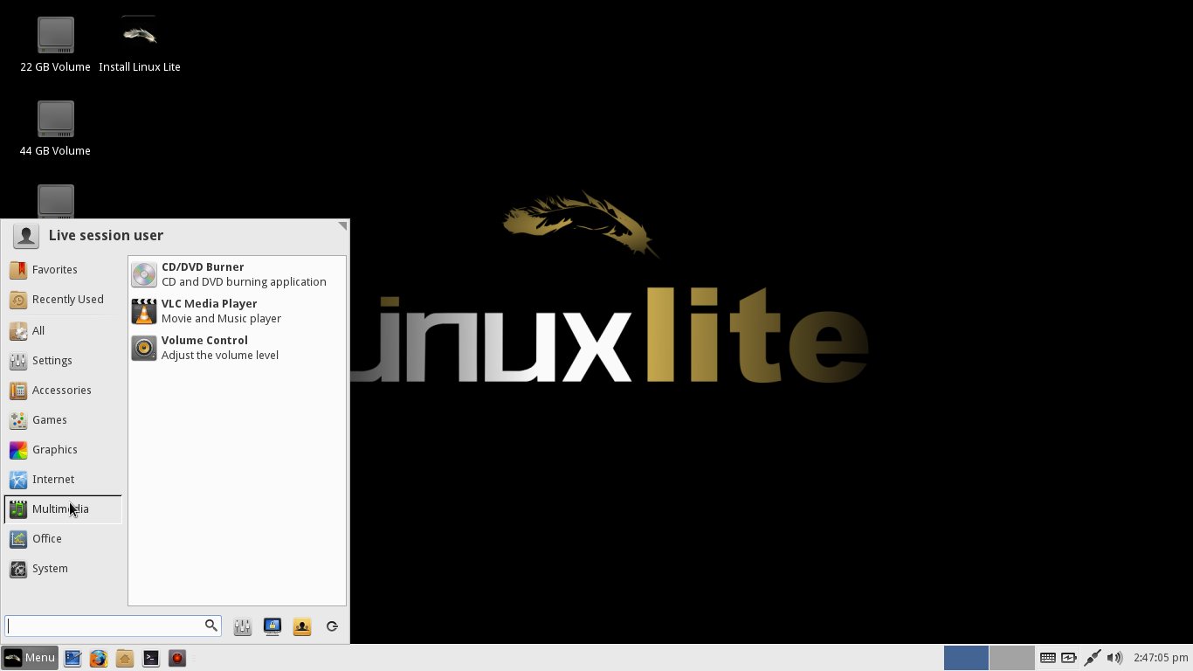Click the lock screen icon in menu
Screen dimensions: 1193x671
272,626
